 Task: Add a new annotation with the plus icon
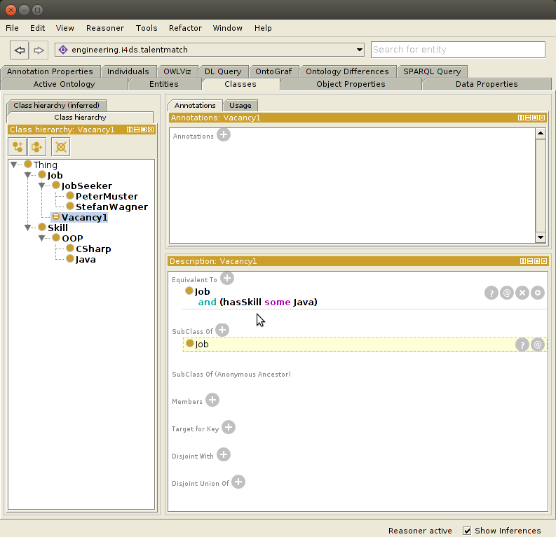tap(224, 135)
